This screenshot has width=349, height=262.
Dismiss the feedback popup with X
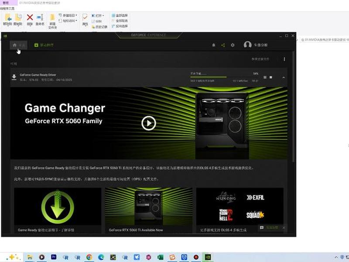[284, 228]
